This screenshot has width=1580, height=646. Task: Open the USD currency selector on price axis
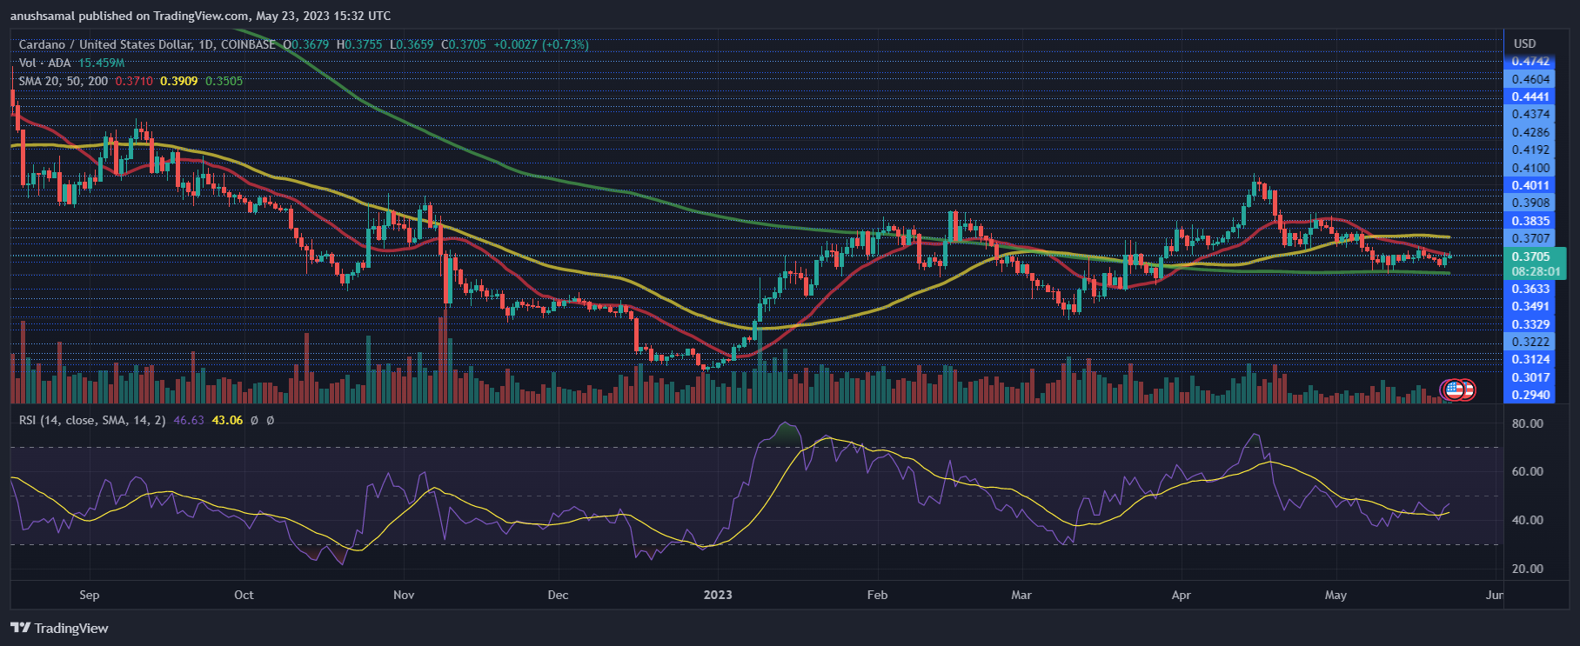click(x=1524, y=43)
